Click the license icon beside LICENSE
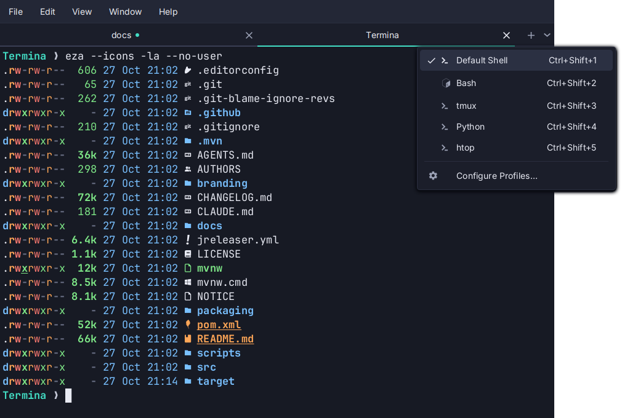This screenshot has height=418, width=622. (x=188, y=254)
